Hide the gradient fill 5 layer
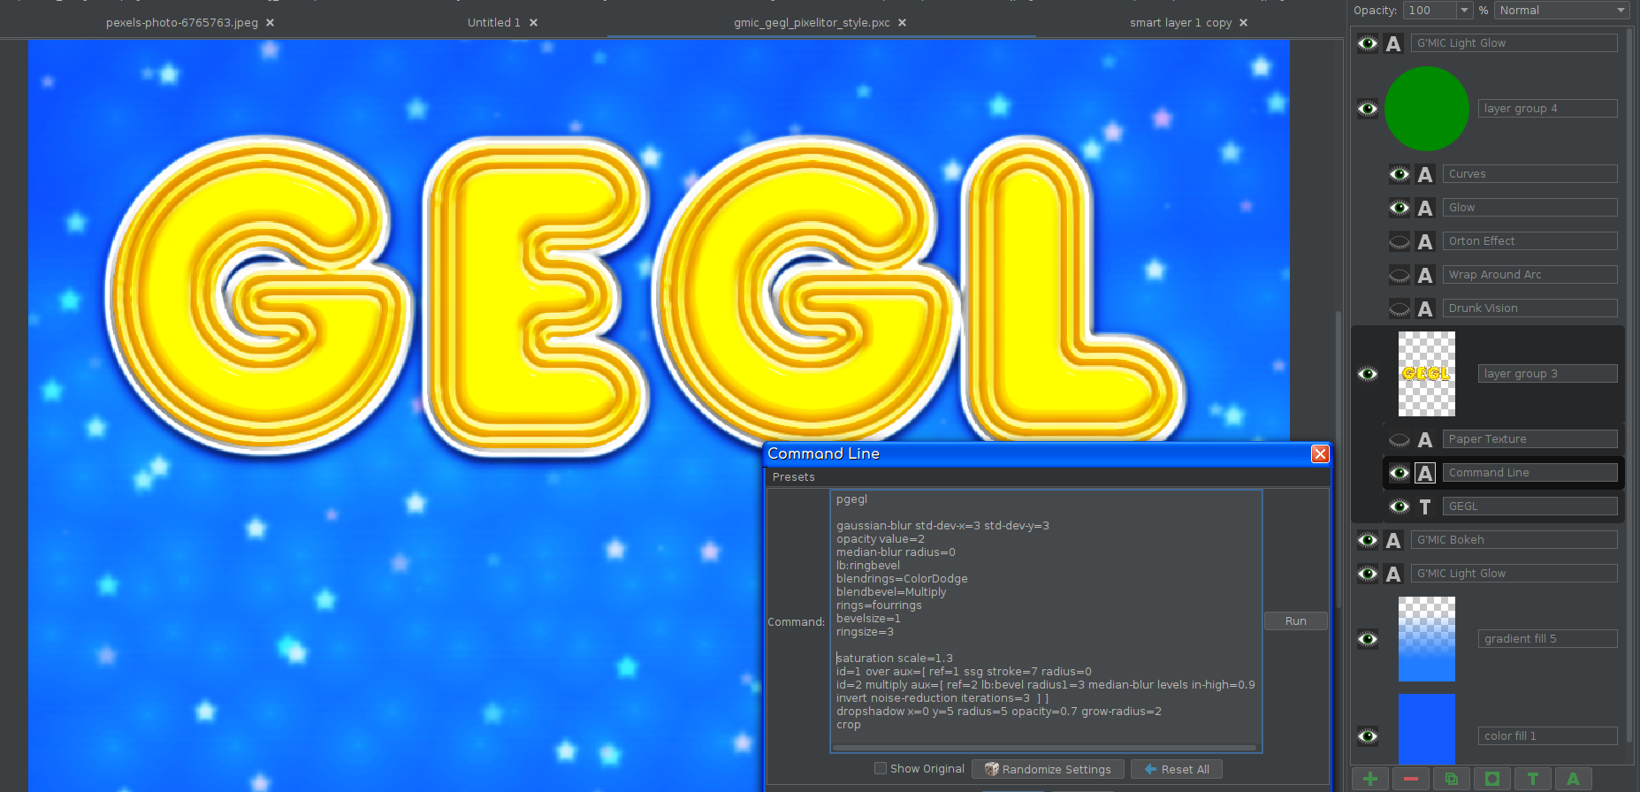Viewport: 1640px width, 792px height. tap(1368, 639)
